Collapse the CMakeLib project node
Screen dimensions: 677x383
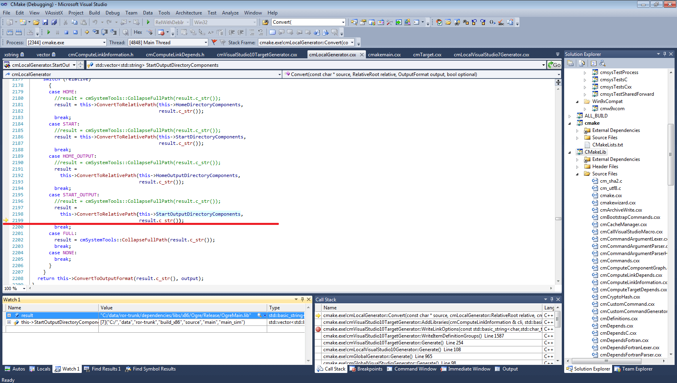[x=569, y=152]
